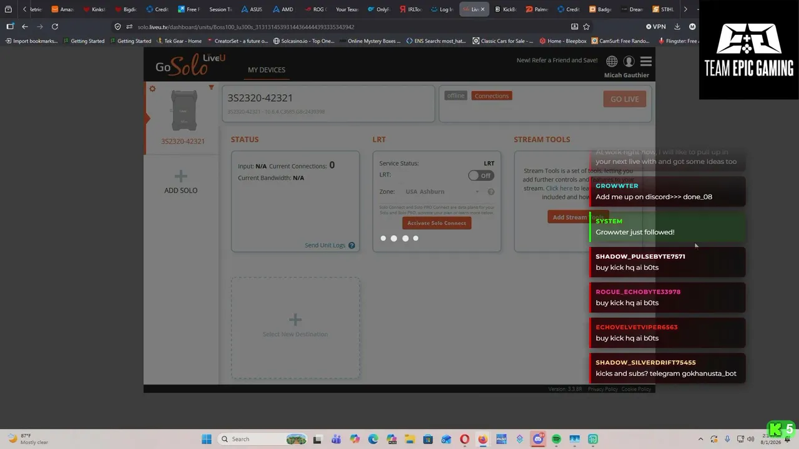The image size is (799, 449).
Task: Click the Connections button
Action: click(492, 96)
